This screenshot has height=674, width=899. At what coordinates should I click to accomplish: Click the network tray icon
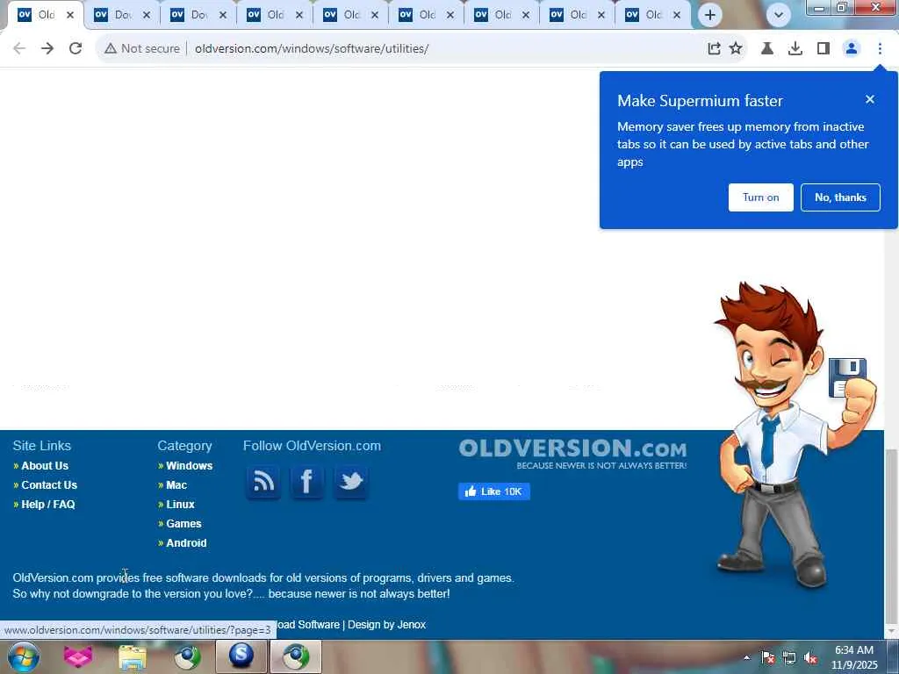pyautogui.click(x=789, y=657)
